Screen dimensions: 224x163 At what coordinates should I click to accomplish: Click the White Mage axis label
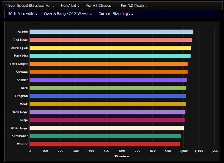pos(19,128)
